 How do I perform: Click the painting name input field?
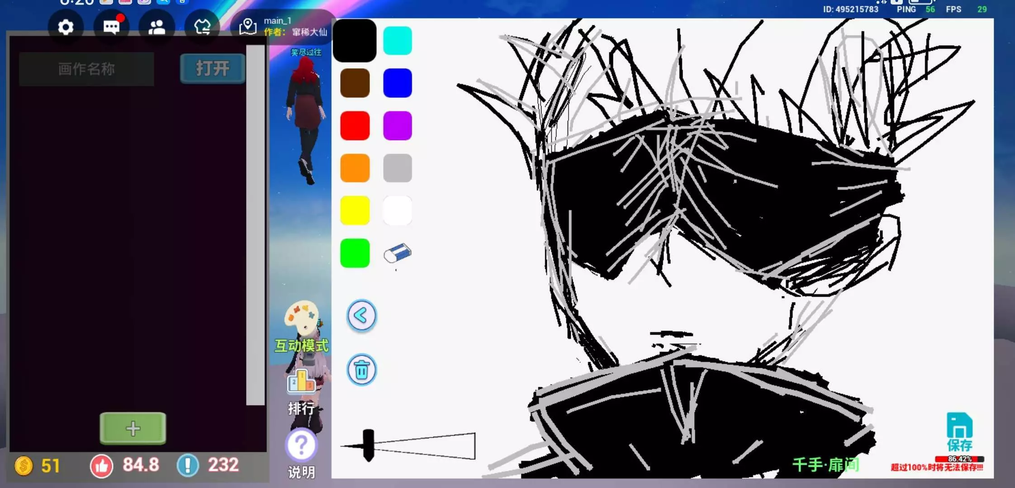[86, 69]
